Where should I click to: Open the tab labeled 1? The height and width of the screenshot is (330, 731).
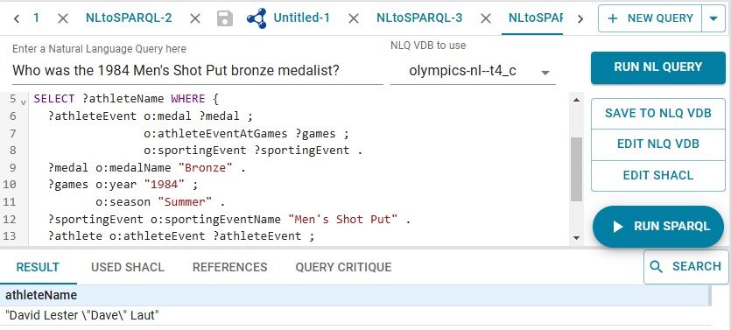pyautogui.click(x=37, y=18)
